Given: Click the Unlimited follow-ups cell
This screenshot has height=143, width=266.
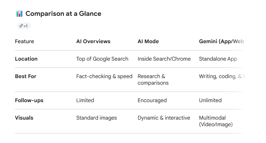Looking at the screenshot, I should [x=210, y=100].
